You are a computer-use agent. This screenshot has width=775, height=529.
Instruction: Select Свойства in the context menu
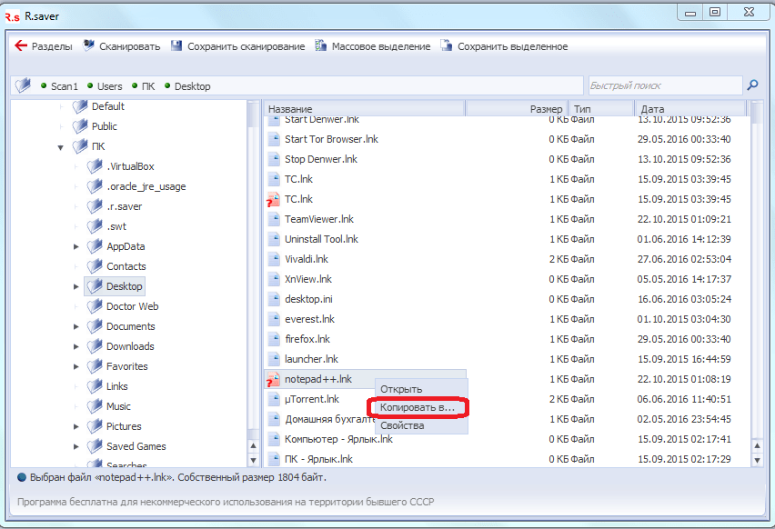402,425
